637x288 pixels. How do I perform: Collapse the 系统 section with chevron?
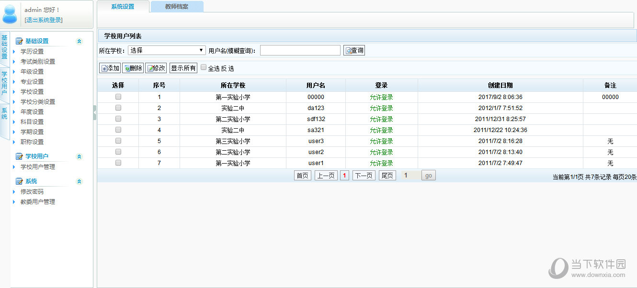pyautogui.click(x=80, y=182)
